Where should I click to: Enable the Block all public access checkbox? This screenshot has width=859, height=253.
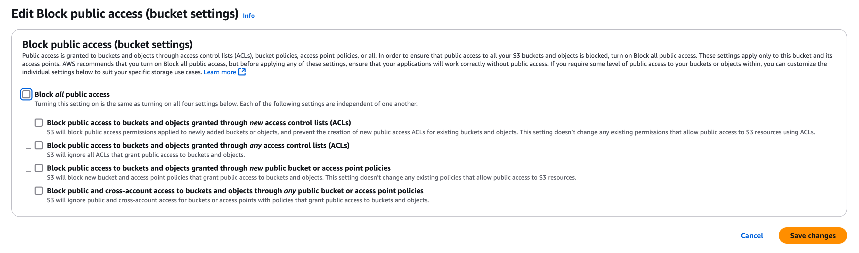pos(26,95)
